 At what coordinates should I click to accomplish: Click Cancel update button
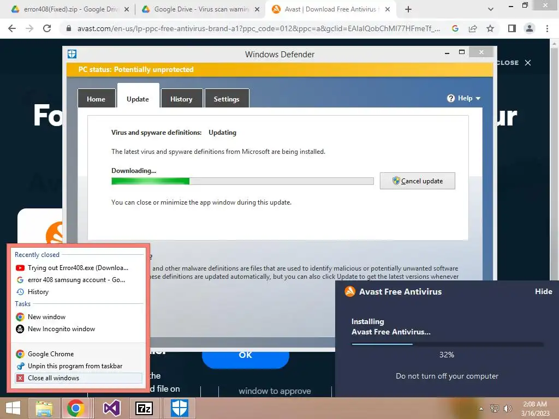pyautogui.click(x=417, y=181)
